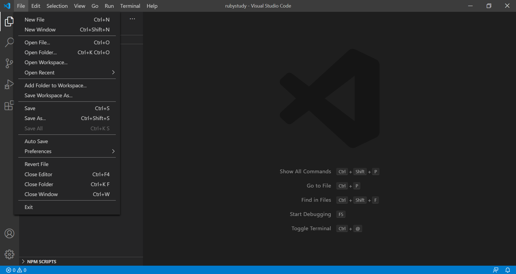Choose Open Folder... menu entry
This screenshot has height=274, width=516.
click(x=41, y=52)
